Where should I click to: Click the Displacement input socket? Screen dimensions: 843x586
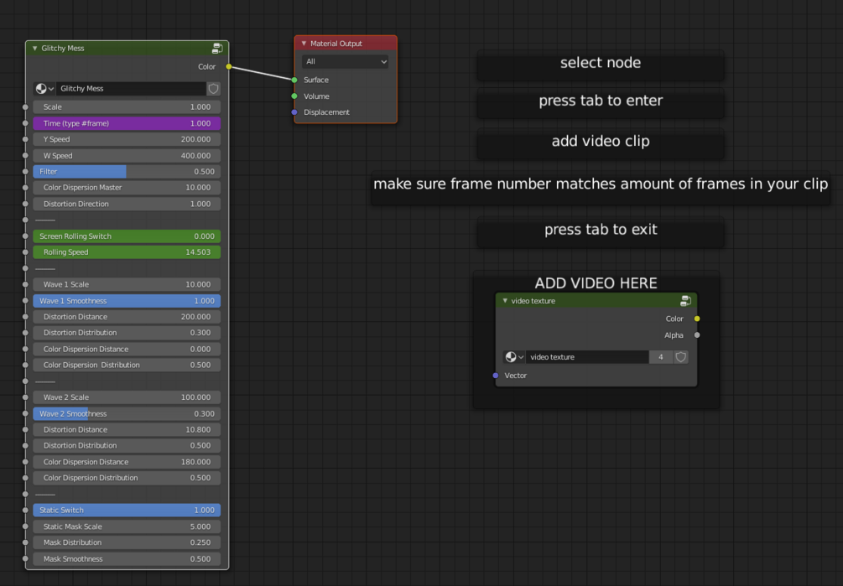pos(294,112)
